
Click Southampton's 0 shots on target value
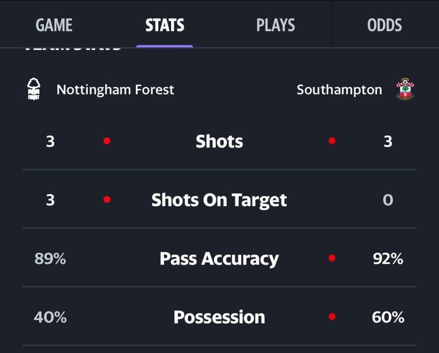click(388, 200)
